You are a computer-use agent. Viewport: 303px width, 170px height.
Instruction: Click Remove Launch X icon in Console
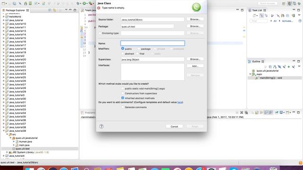(x=241, y=112)
